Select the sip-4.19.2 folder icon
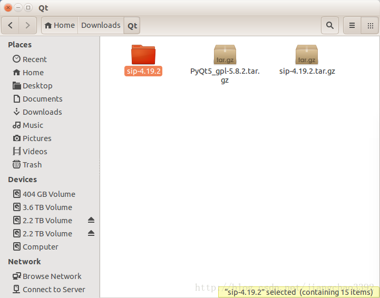The image size is (380, 298). 143,54
